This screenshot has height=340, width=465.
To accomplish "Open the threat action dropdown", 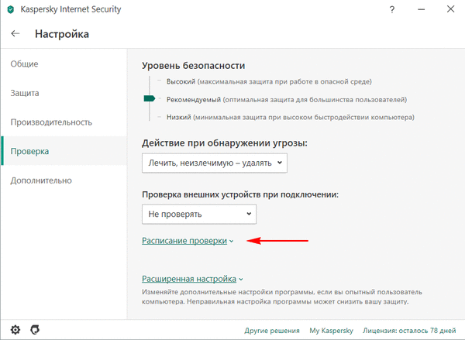I will 215,163.
